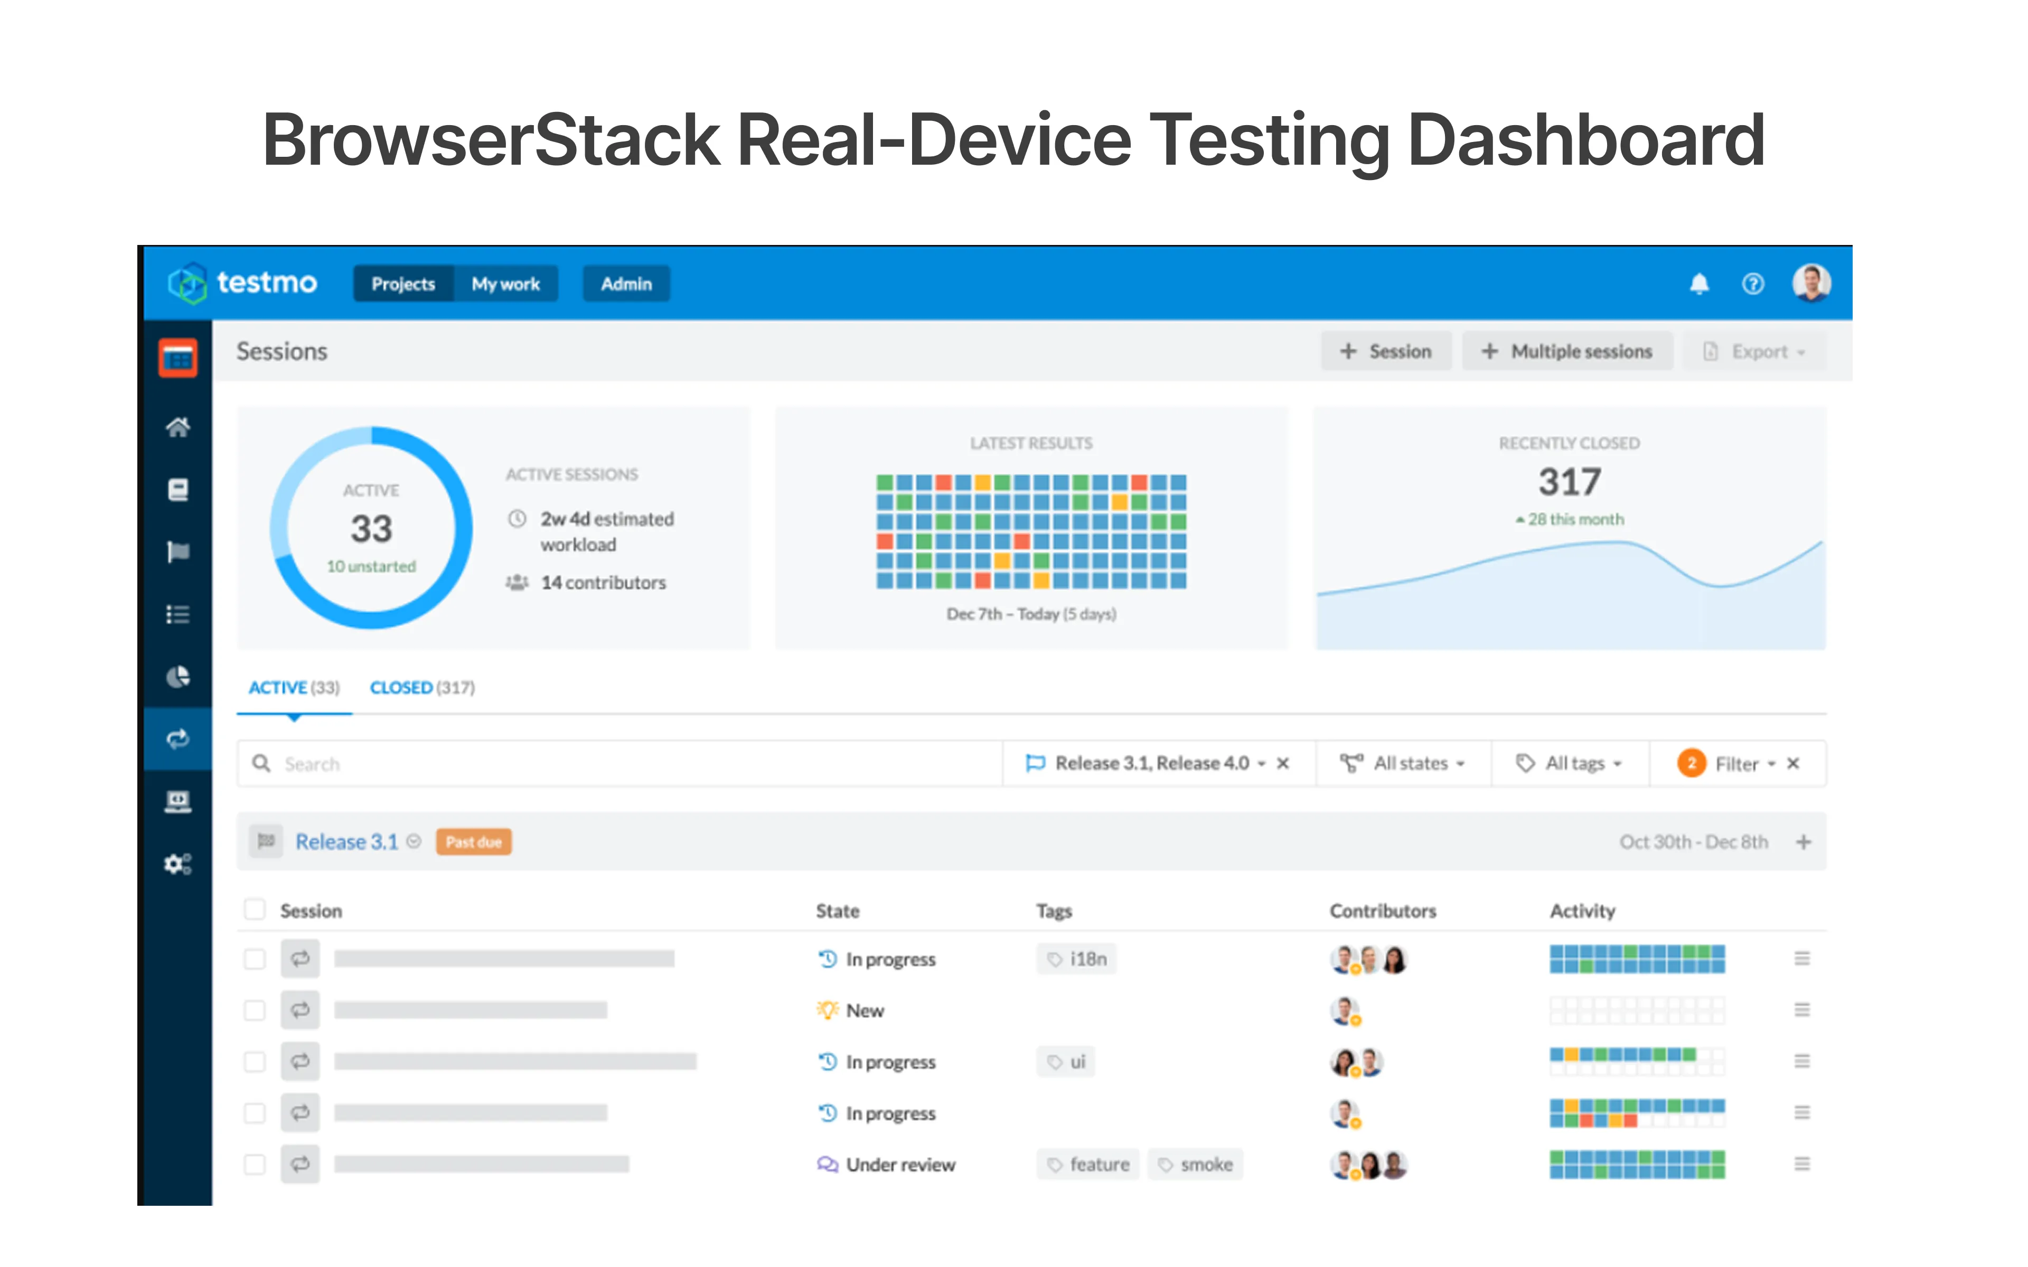This screenshot has width=2028, height=1267.
Task: Go to Home in the sidebar
Action: [x=177, y=428]
